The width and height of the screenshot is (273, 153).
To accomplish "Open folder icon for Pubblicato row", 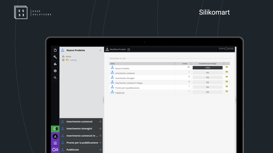I will 227,91.
